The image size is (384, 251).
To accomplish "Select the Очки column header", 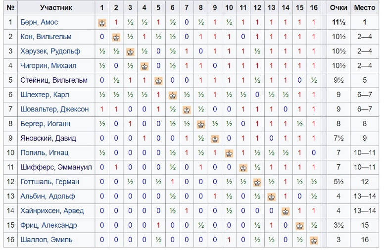I will click(338, 7).
